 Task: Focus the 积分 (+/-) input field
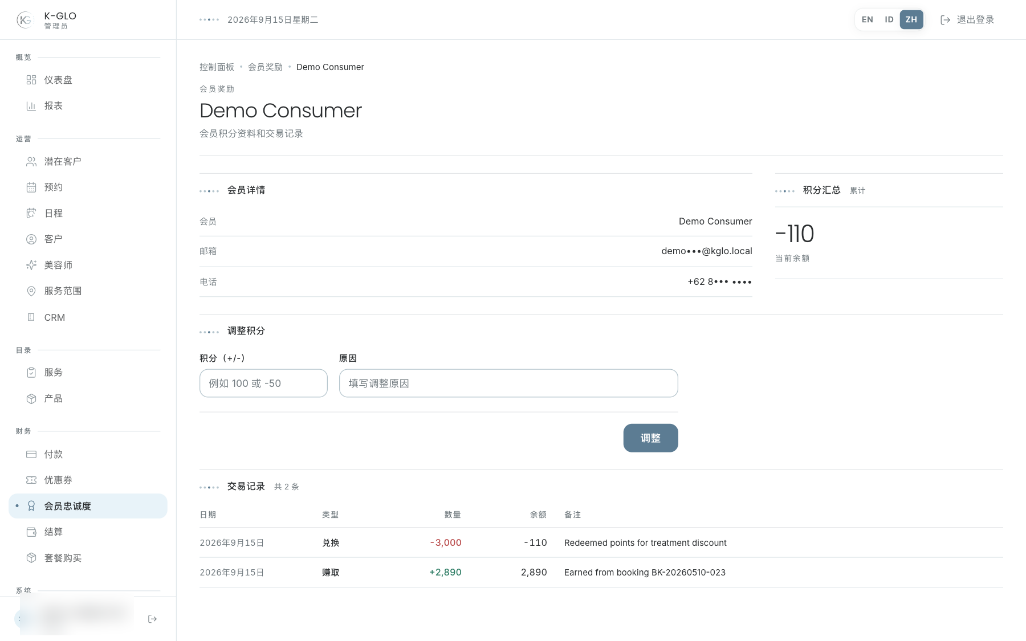(x=263, y=383)
